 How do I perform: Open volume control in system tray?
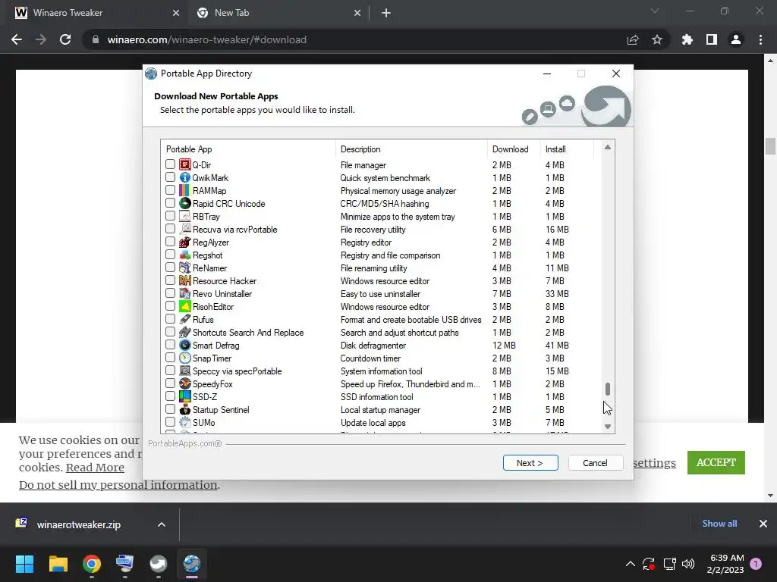pos(688,564)
